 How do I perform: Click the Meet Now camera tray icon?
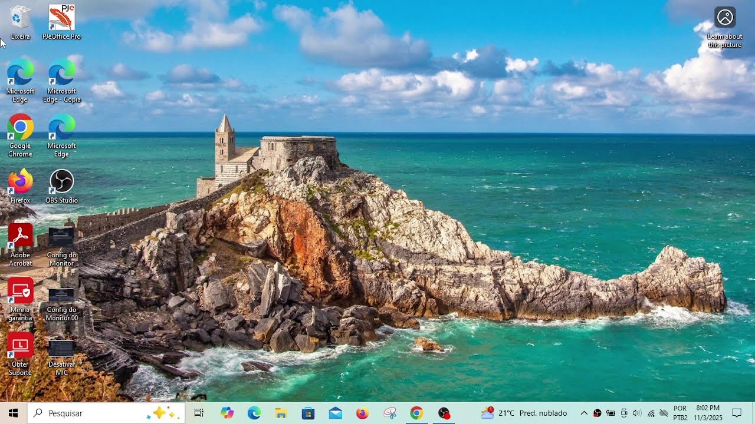pos(624,413)
